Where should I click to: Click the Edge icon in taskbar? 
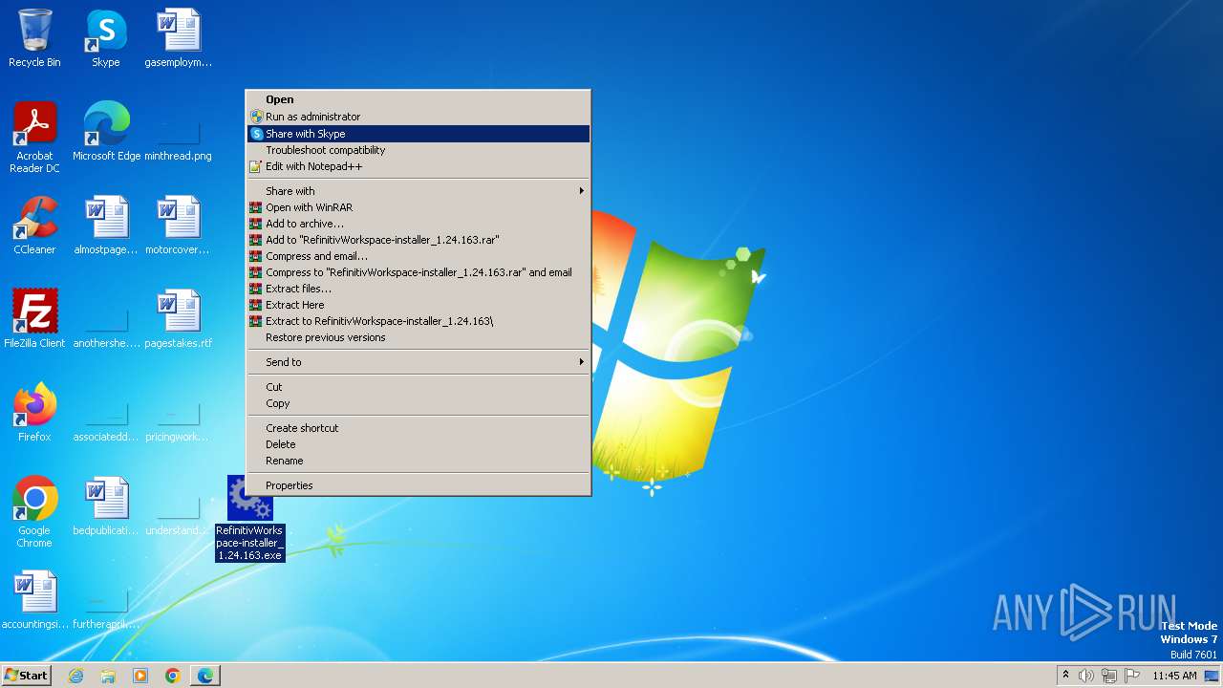click(x=205, y=676)
